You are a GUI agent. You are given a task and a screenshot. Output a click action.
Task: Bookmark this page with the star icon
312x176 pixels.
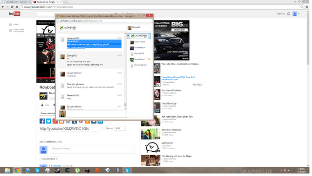(x=302, y=7)
